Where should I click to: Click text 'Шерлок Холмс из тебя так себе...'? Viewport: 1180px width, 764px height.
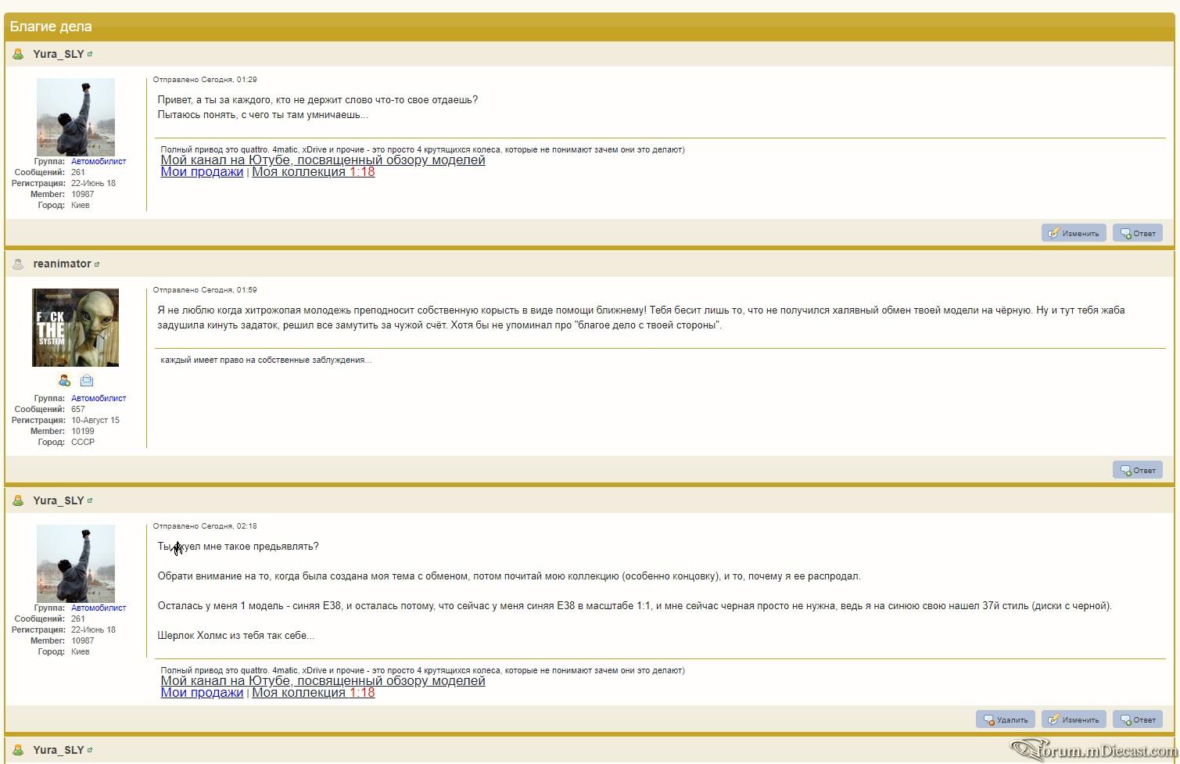click(x=236, y=636)
